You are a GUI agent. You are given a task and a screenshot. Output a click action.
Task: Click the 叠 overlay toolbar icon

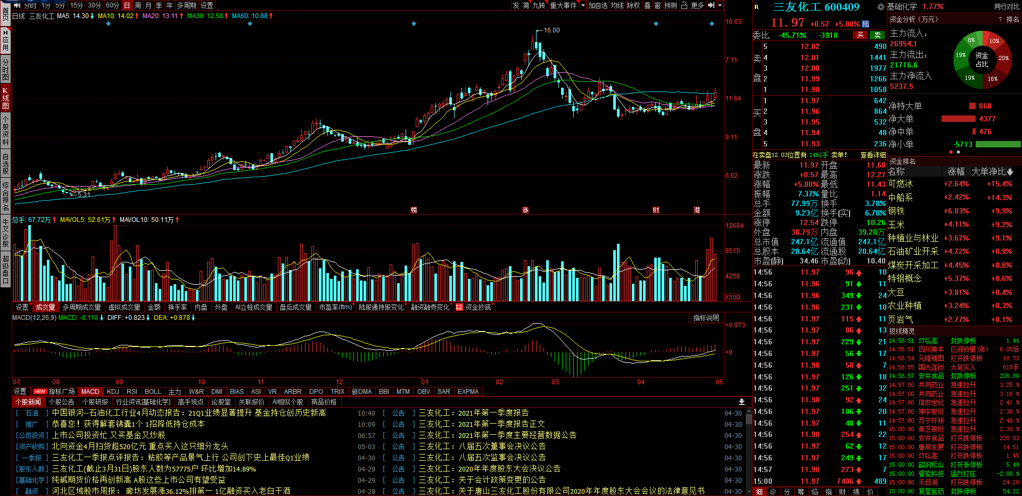tap(647, 5)
